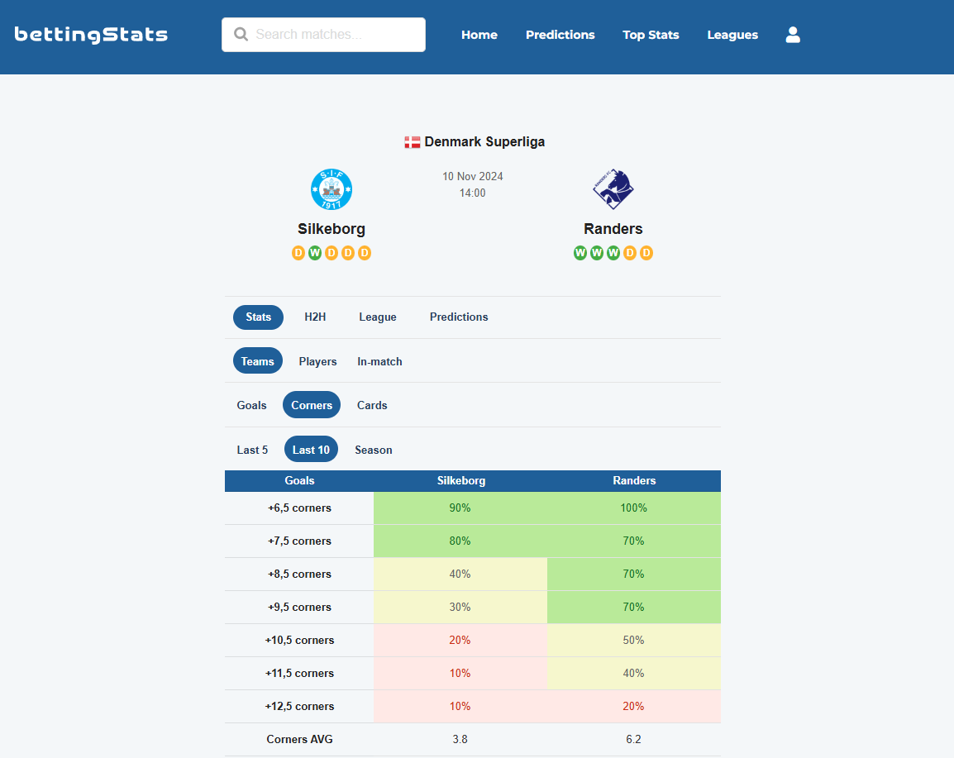Click Silkeborg's 30% cell
The width and height of the screenshot is (954, 758).
click(x=460, y=607)
